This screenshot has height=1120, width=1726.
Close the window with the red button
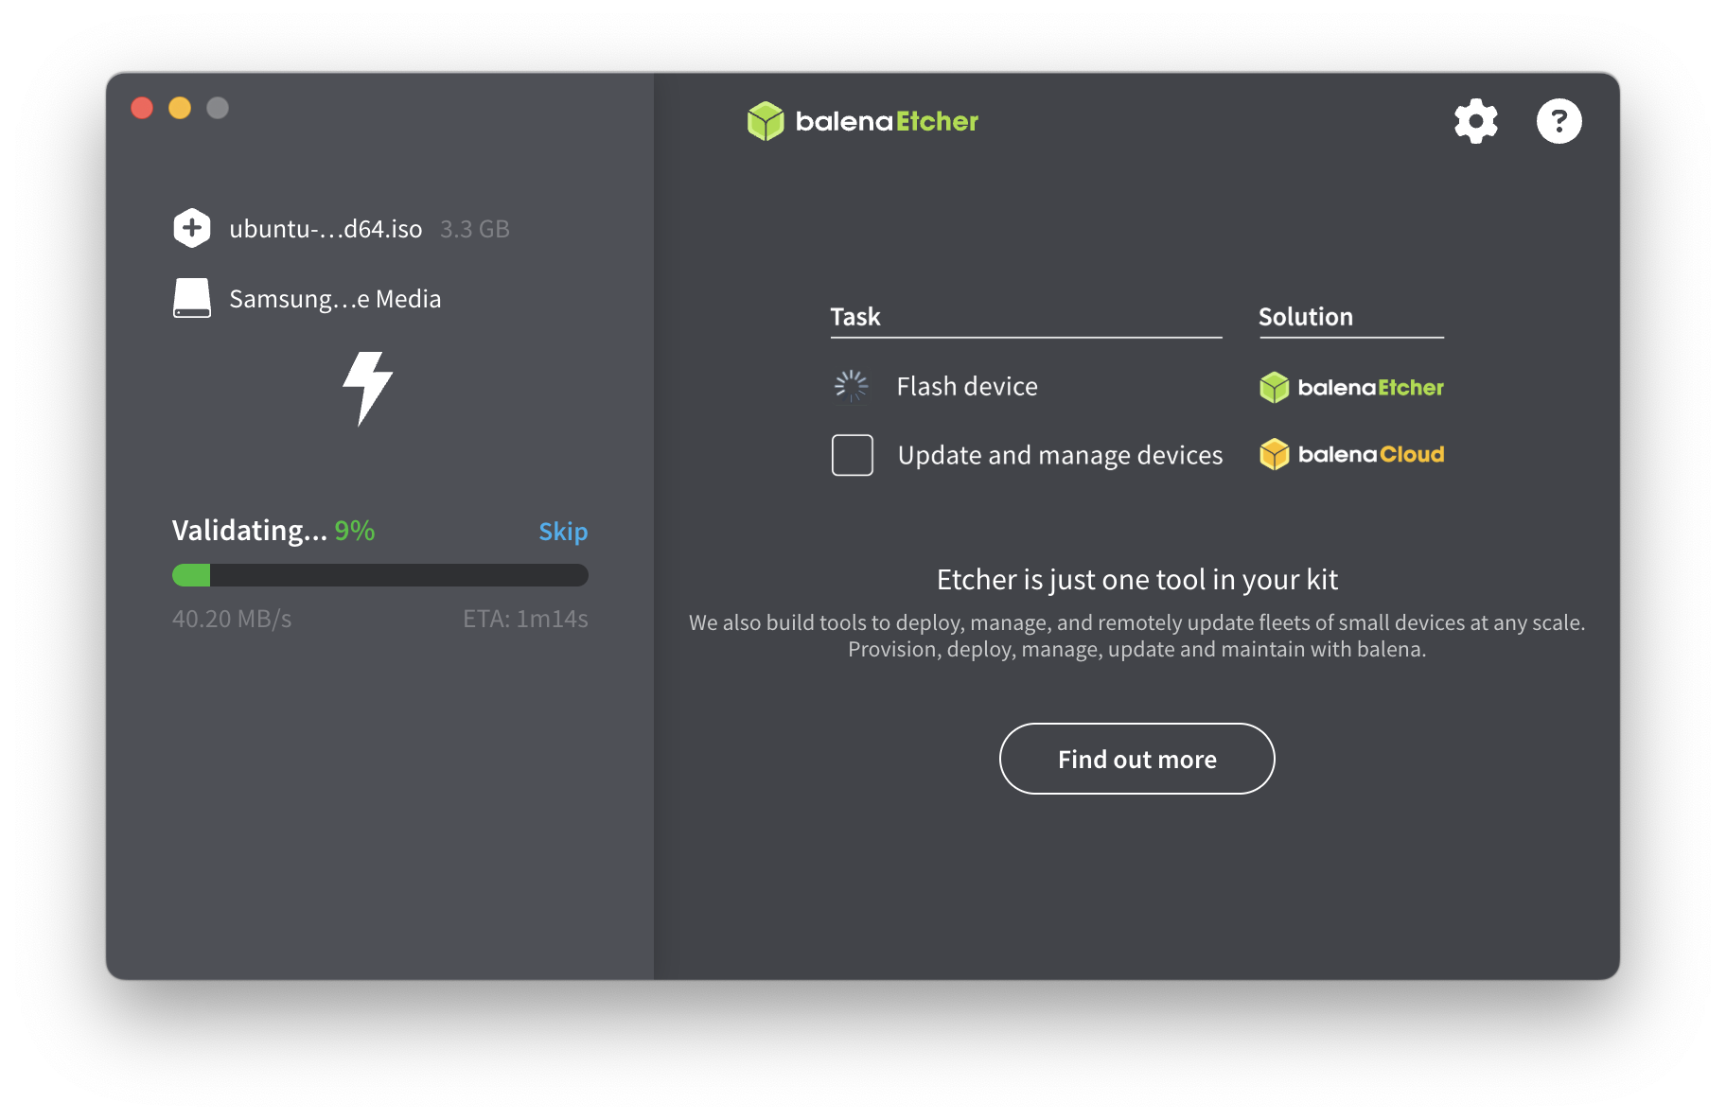(x=142, y=108)
